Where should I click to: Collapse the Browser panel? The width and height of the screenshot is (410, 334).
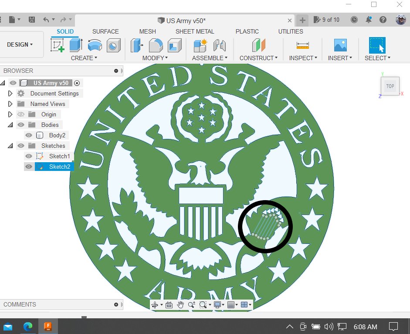[x=116, y=71]
